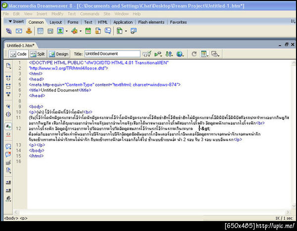Switch to Split view

[38, 54]
